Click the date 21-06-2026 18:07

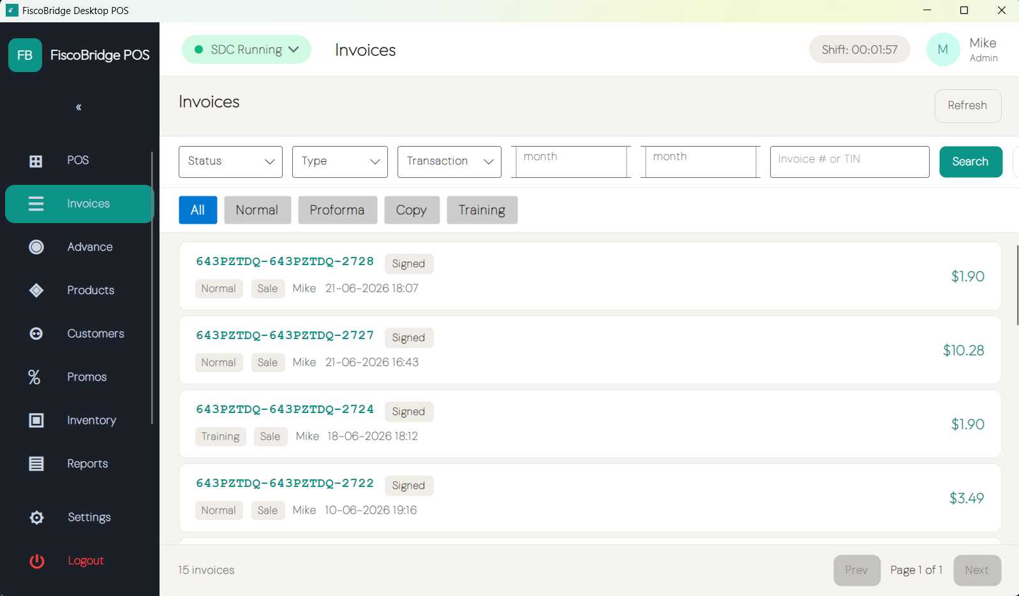(372, 289)
